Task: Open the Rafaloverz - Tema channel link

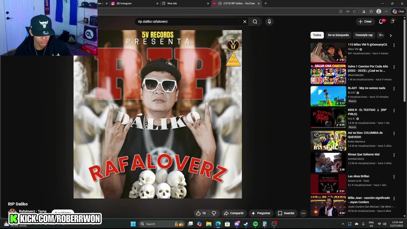Action: pyautogui.click(x=32, y=211)
